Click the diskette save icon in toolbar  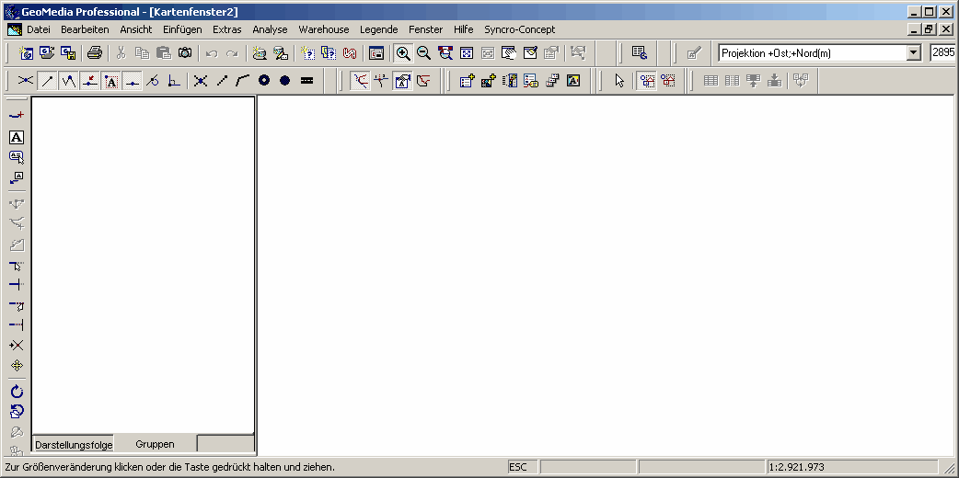tap(68, 53)
